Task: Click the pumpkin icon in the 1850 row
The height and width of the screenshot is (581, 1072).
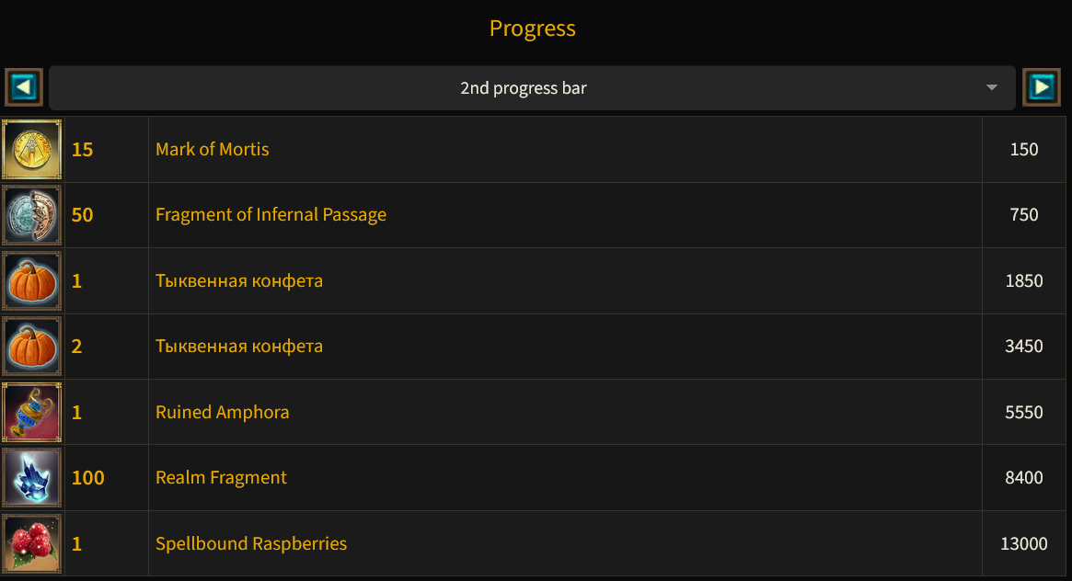Action: click(x=32, y=280)
